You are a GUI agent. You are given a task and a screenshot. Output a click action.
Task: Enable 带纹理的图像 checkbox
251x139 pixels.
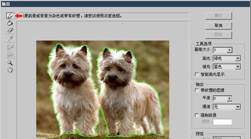(197, 90)
